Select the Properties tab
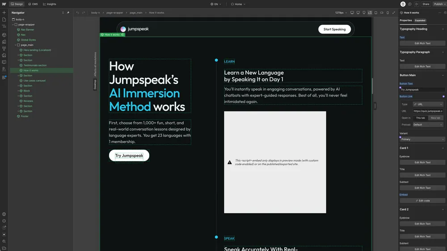Image resolution: width=447 pixels, height=251 pixels. (406, 21)
